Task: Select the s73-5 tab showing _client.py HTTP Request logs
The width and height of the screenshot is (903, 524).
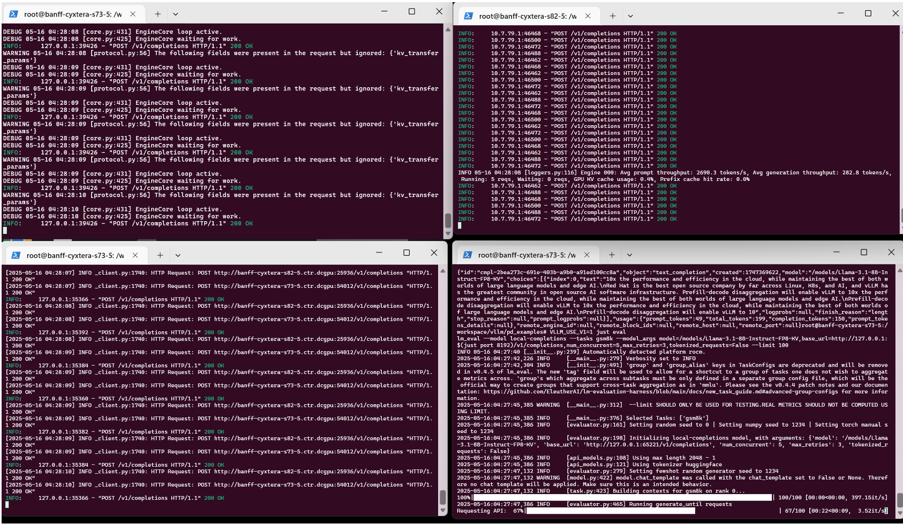Action: 75,255
